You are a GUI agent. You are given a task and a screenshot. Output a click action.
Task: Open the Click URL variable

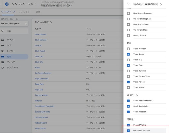coord(39,62)
